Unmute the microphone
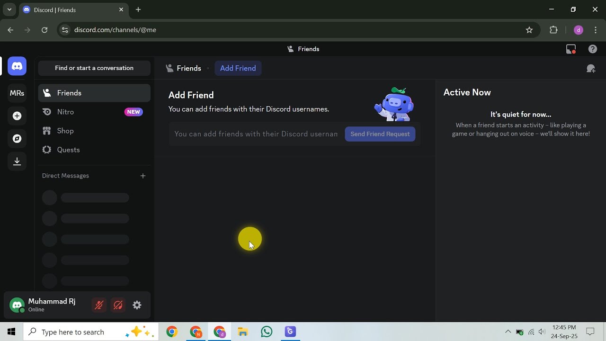The height and width of the screenshot is (341, 606). click(99, 305)
